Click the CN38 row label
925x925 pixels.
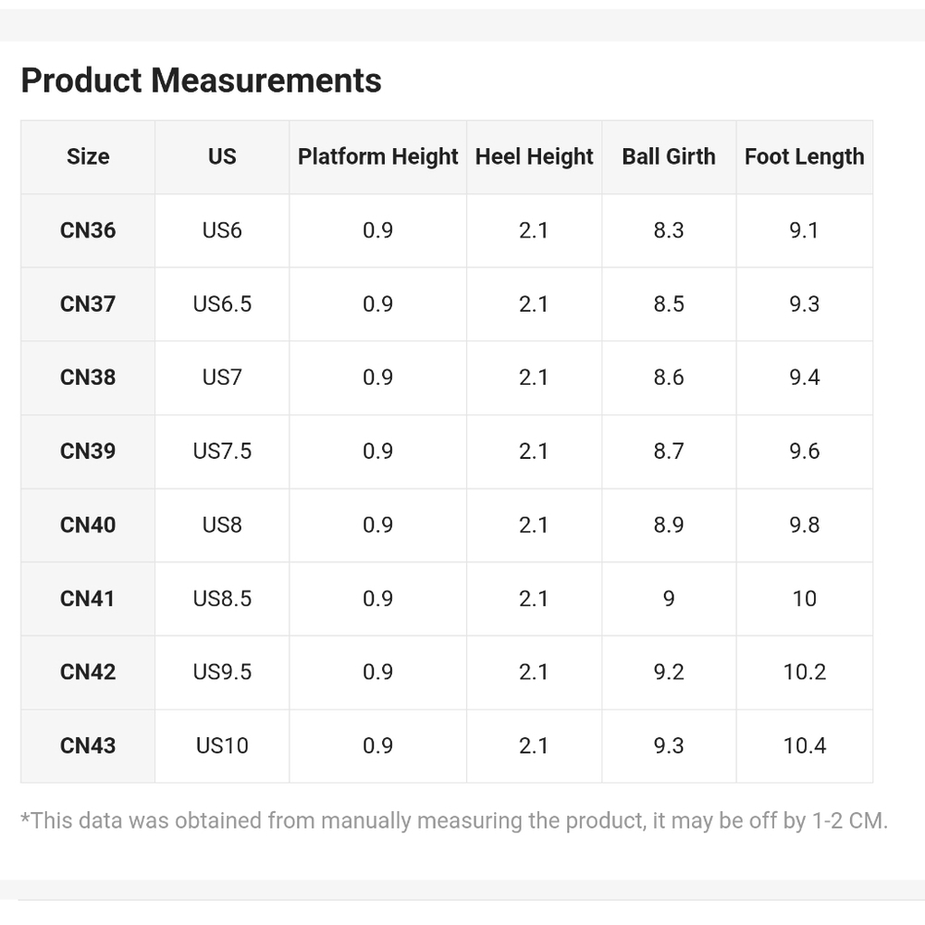pyautogui.click(x=88, y=377)
